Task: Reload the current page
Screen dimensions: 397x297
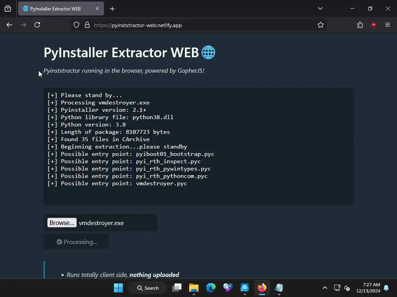Action: [x=37, y=25]
